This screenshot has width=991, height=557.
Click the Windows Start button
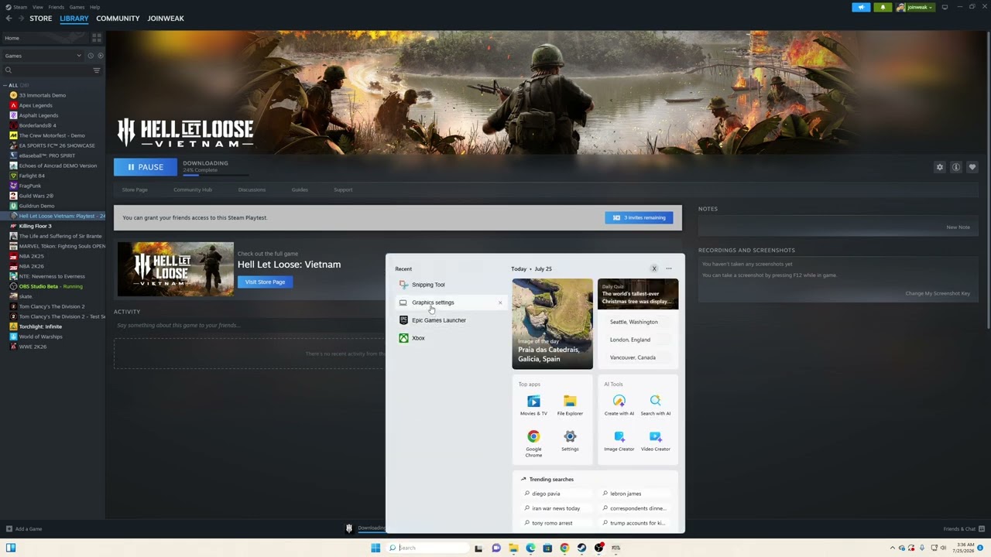[375, 548]
